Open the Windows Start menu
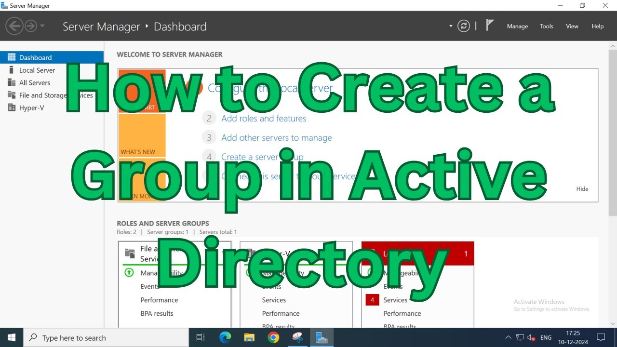This screenshot has width=617, height=347. (x=12, y=338)
